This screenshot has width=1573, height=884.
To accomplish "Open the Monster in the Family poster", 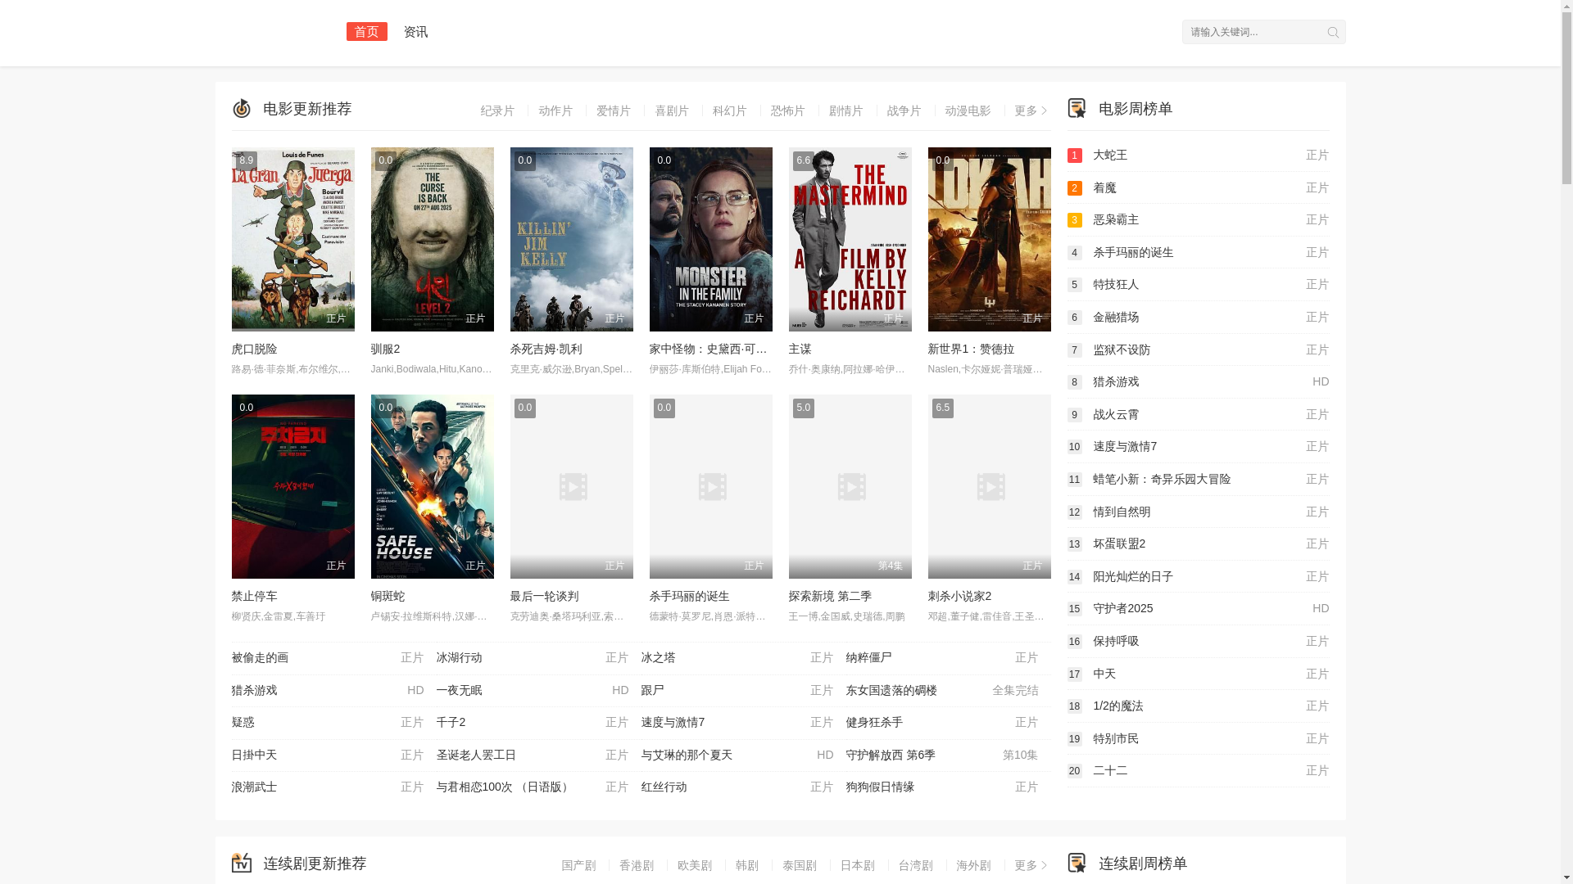I will [710, 239].
